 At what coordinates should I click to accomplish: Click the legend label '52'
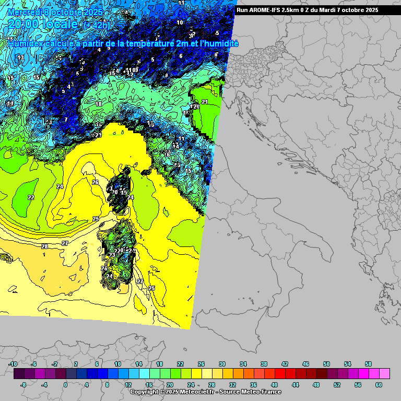point(337,385)
